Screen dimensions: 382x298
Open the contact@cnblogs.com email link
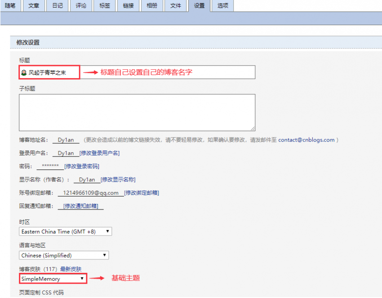(x=306, y=140)
